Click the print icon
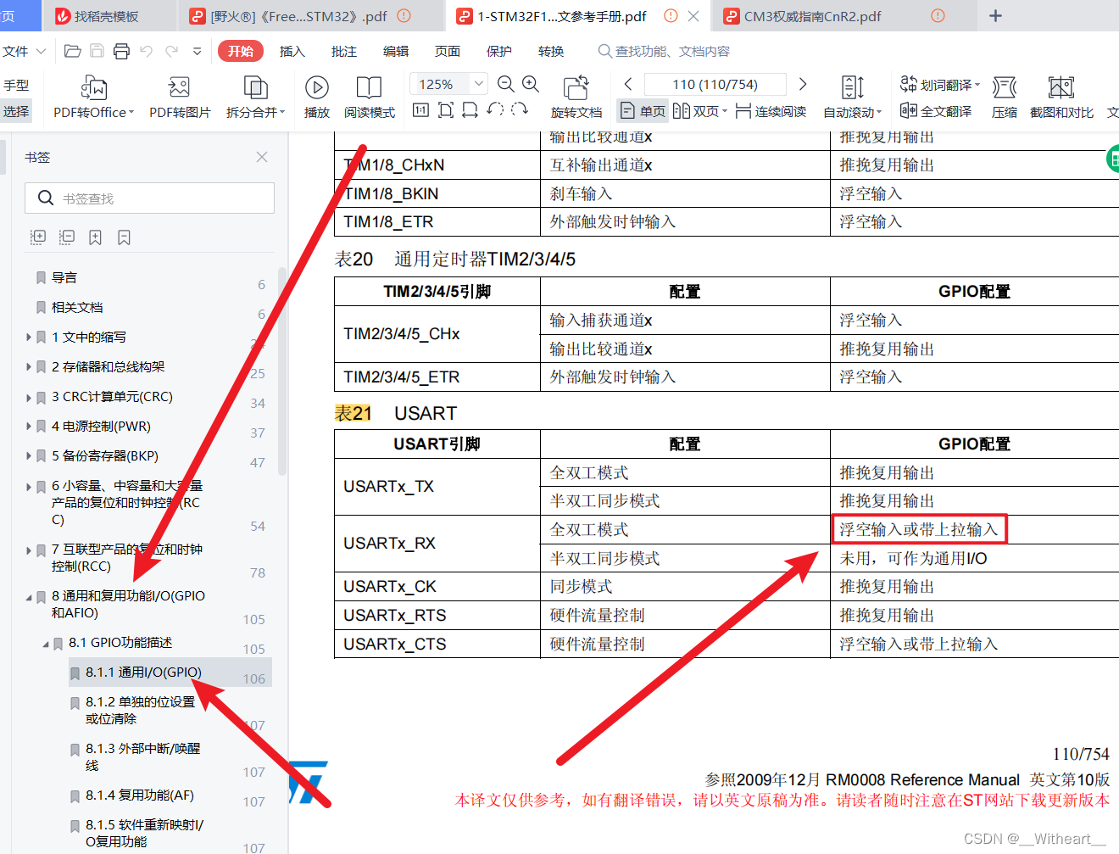The image size is (1119, 854). point(121,51)
